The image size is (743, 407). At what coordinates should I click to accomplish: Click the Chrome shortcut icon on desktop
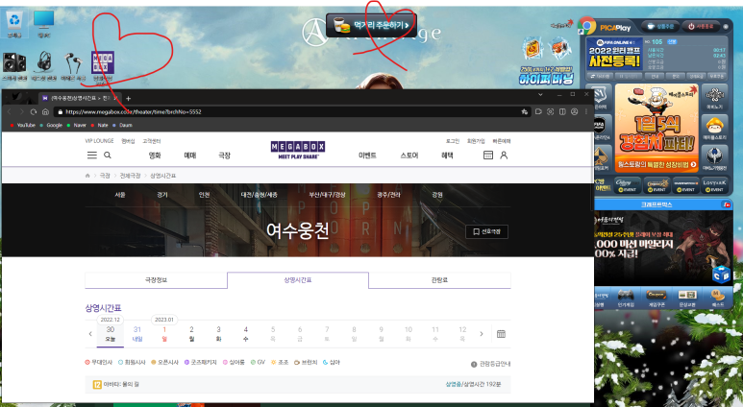pyautogui.click(x=586, y=26)
